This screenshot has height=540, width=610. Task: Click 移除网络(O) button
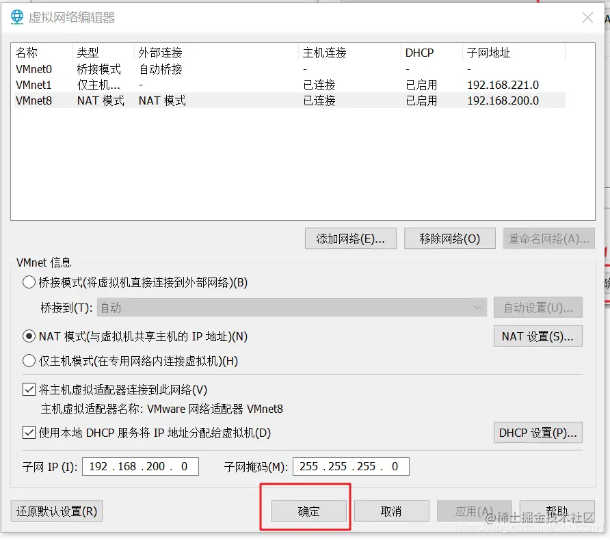(450, 239)
